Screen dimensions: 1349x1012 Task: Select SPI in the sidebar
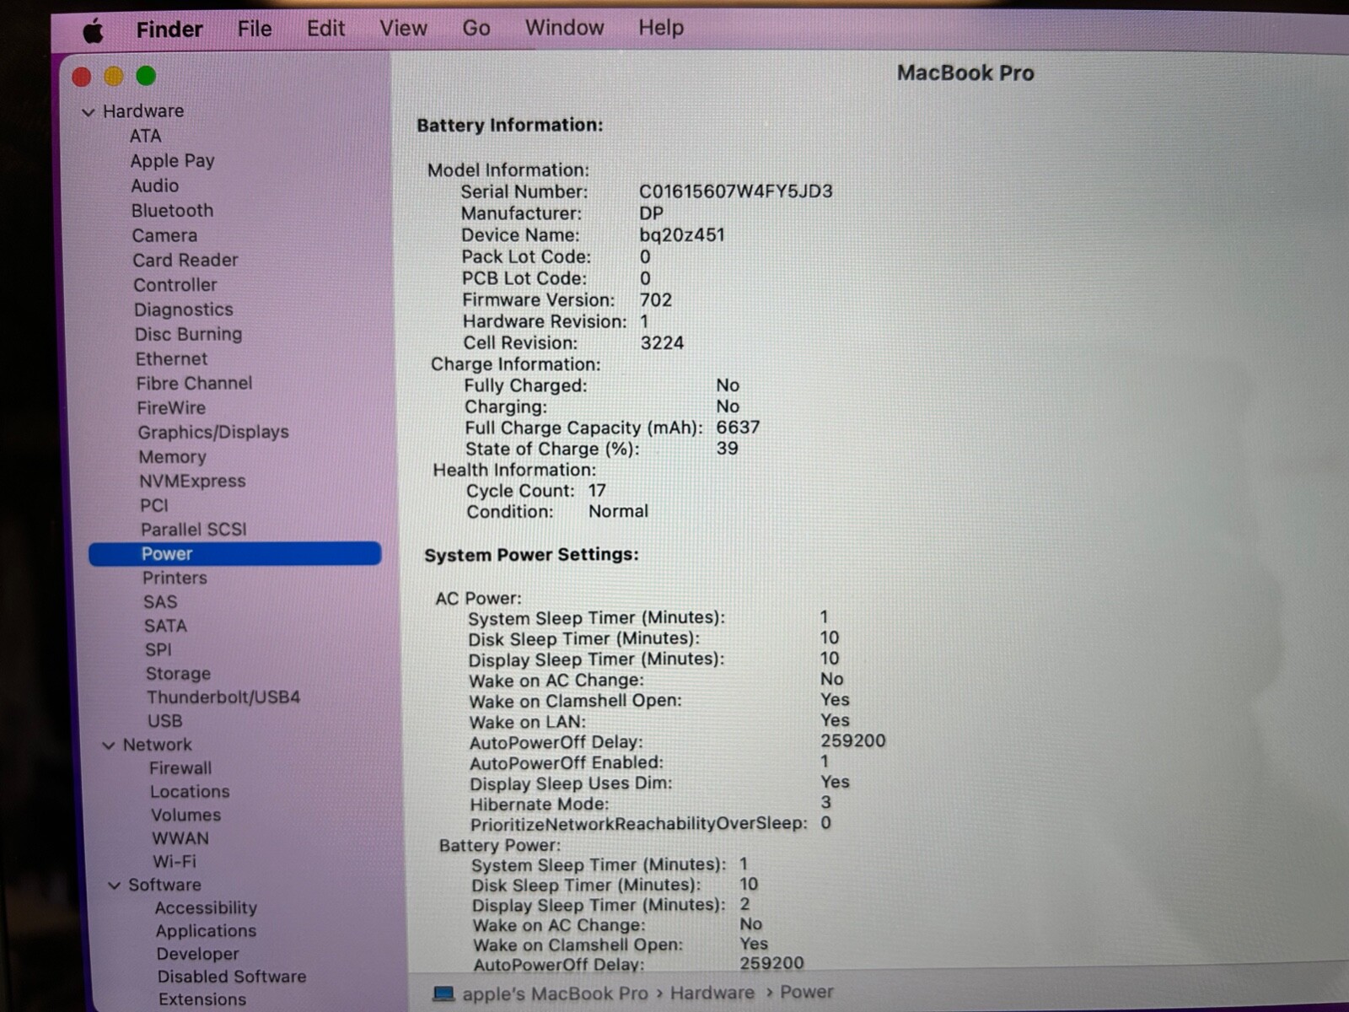(159, 649)
